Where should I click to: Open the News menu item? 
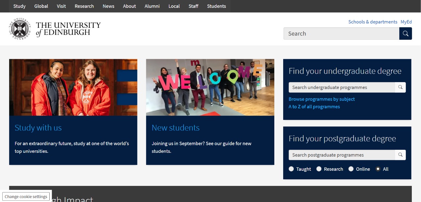[109, 6]
